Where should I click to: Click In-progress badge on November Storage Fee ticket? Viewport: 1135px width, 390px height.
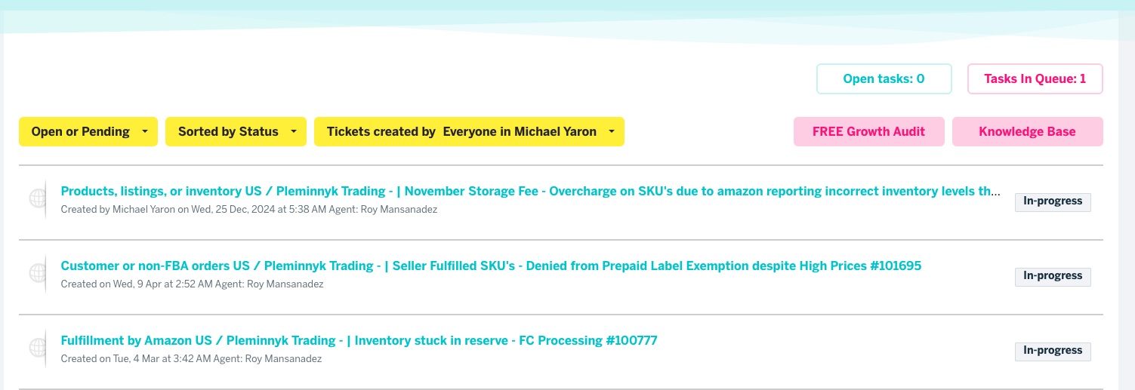[1053, 201]
